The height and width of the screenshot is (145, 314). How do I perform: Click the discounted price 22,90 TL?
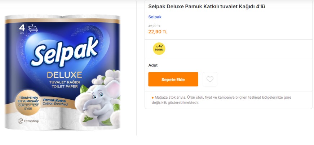click(x=158, y=32)
